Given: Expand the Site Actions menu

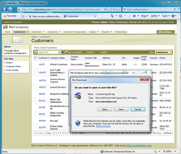Looking at the screenshot, I should click(x=166, y=32).
